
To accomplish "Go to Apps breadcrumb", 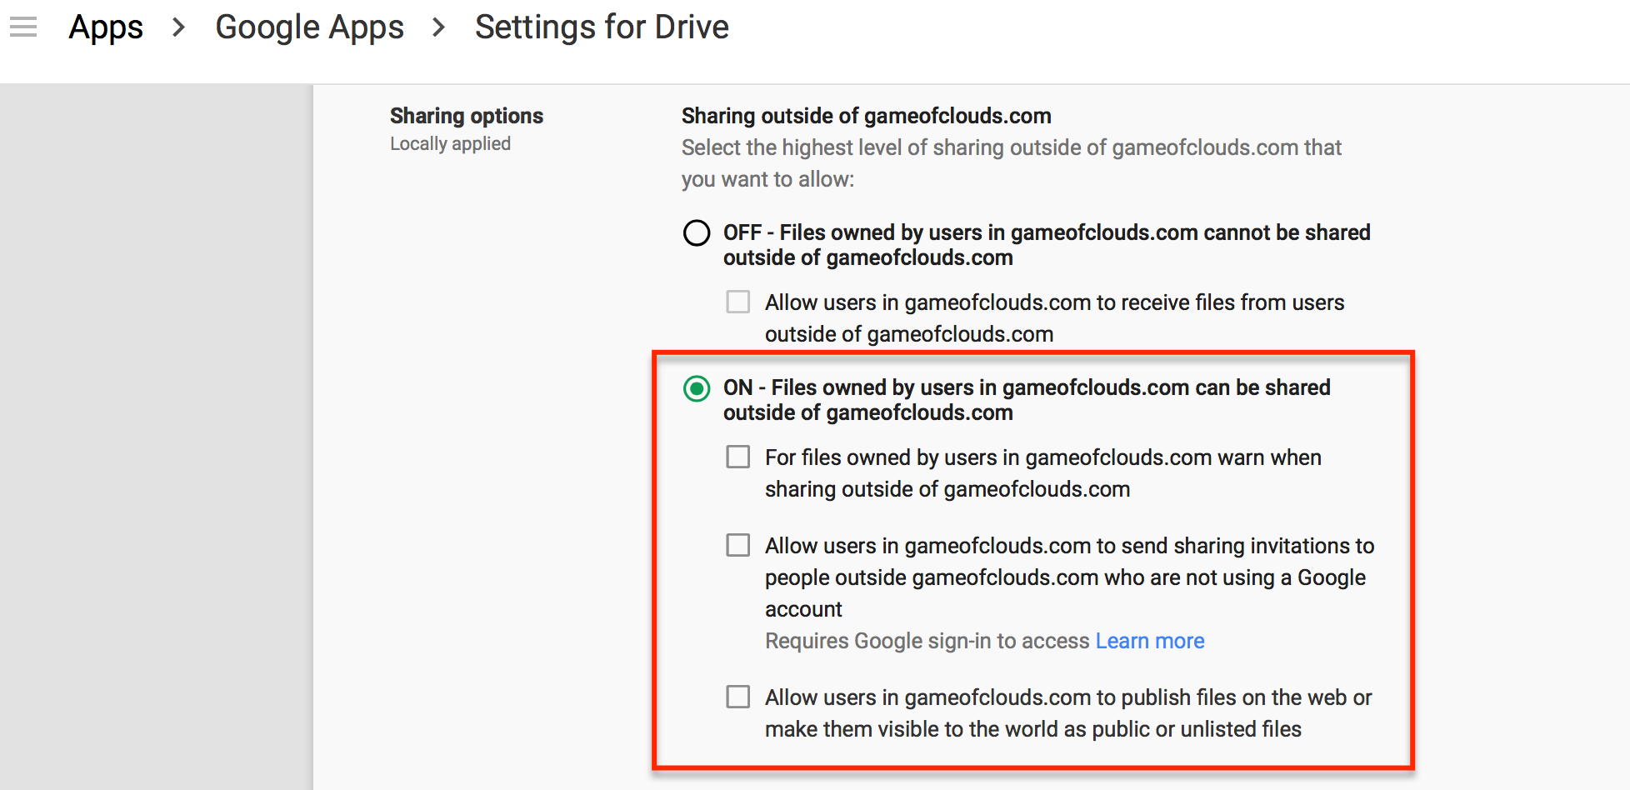I will [106, 27].
